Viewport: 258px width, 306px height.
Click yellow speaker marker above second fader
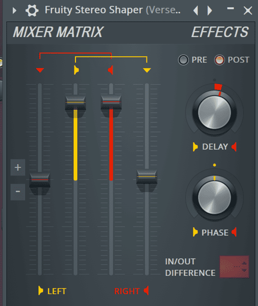76,70
